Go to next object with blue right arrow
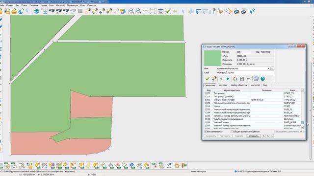Image resolution: width=314 pixels, height=176 pixels. (228, 79)
